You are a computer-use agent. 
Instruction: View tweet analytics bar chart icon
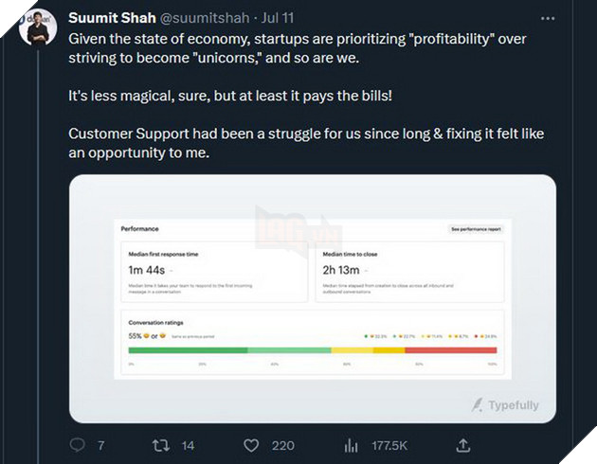click(x=351, y=444)
